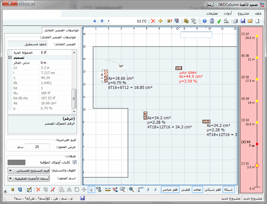This screenshot has width=267, height=204.
Task: Open the ملف menu
Action: pyautogui.click(x=258, y=13)
